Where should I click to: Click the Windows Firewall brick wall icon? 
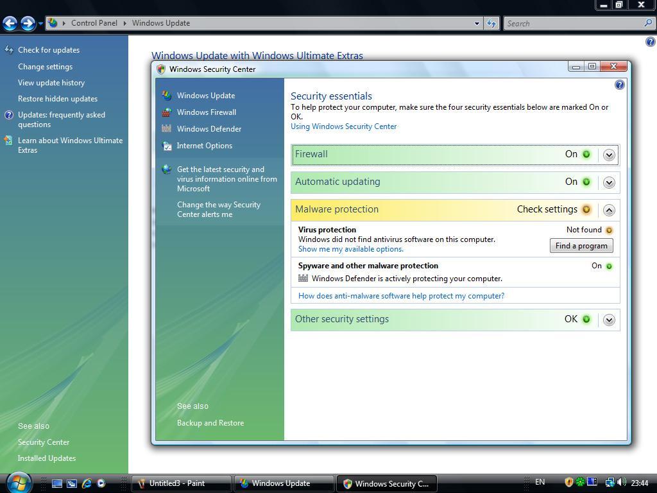(x=167, y=112)
